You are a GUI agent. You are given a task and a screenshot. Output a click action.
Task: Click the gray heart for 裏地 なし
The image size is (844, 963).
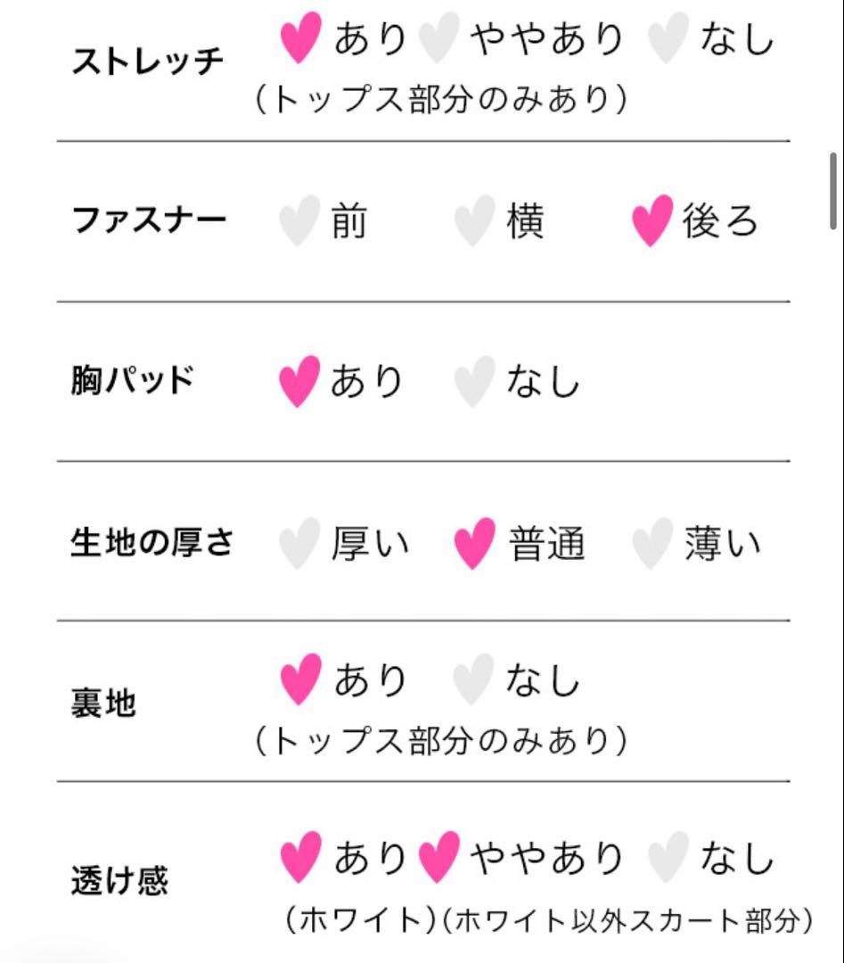tap(473, 681)
